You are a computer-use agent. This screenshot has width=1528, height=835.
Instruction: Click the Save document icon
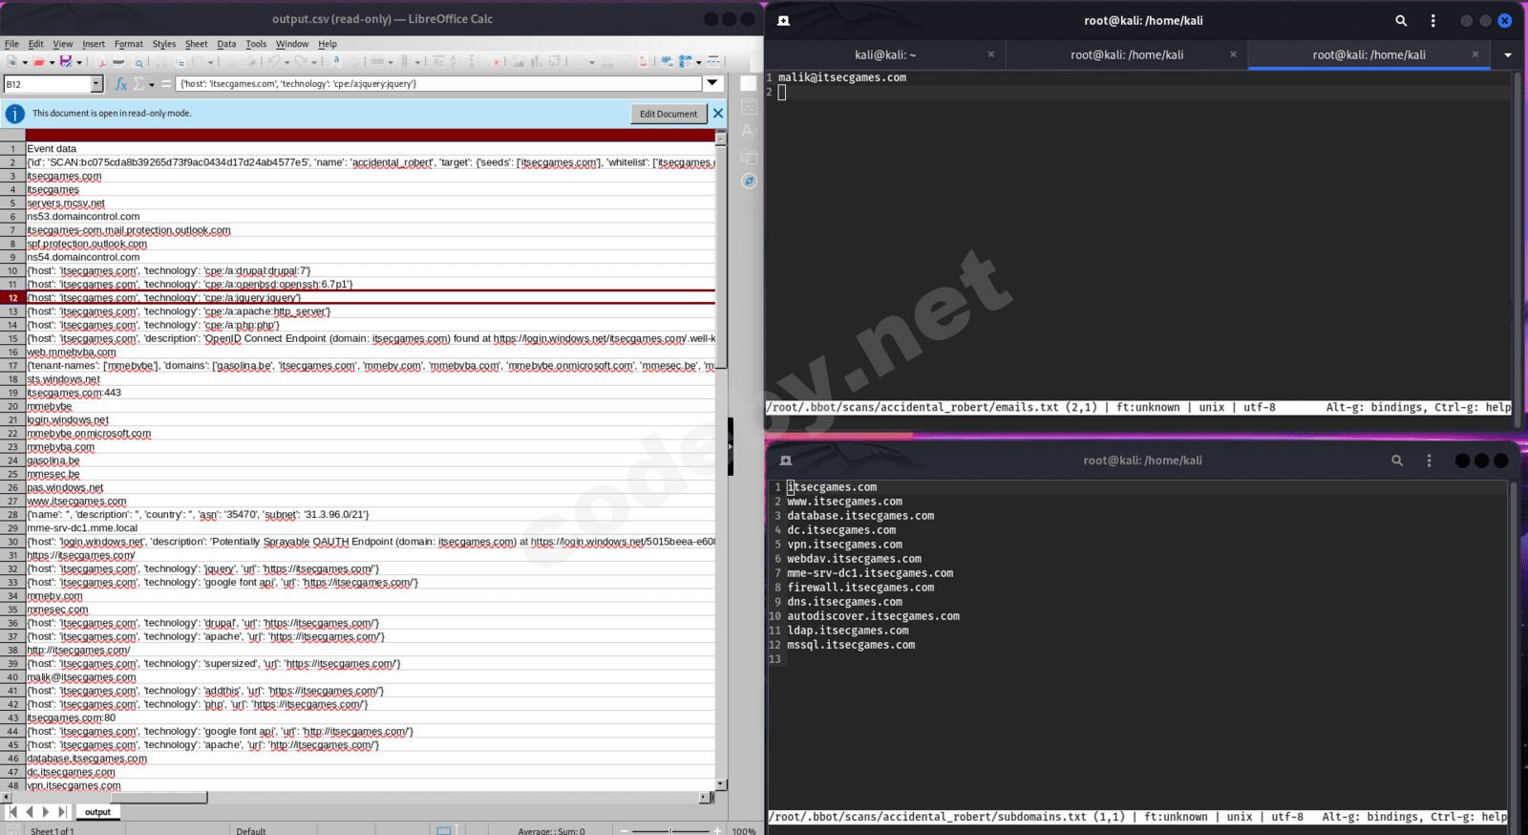pyautogui.click(x=66, y=62)
